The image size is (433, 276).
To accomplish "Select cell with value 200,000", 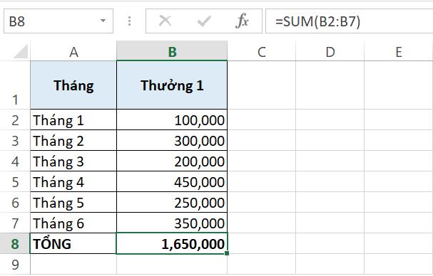I will coord(172,161).
